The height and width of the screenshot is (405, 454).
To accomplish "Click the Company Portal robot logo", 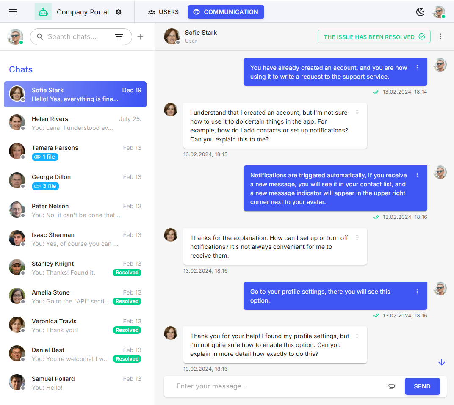I will 43,12.
